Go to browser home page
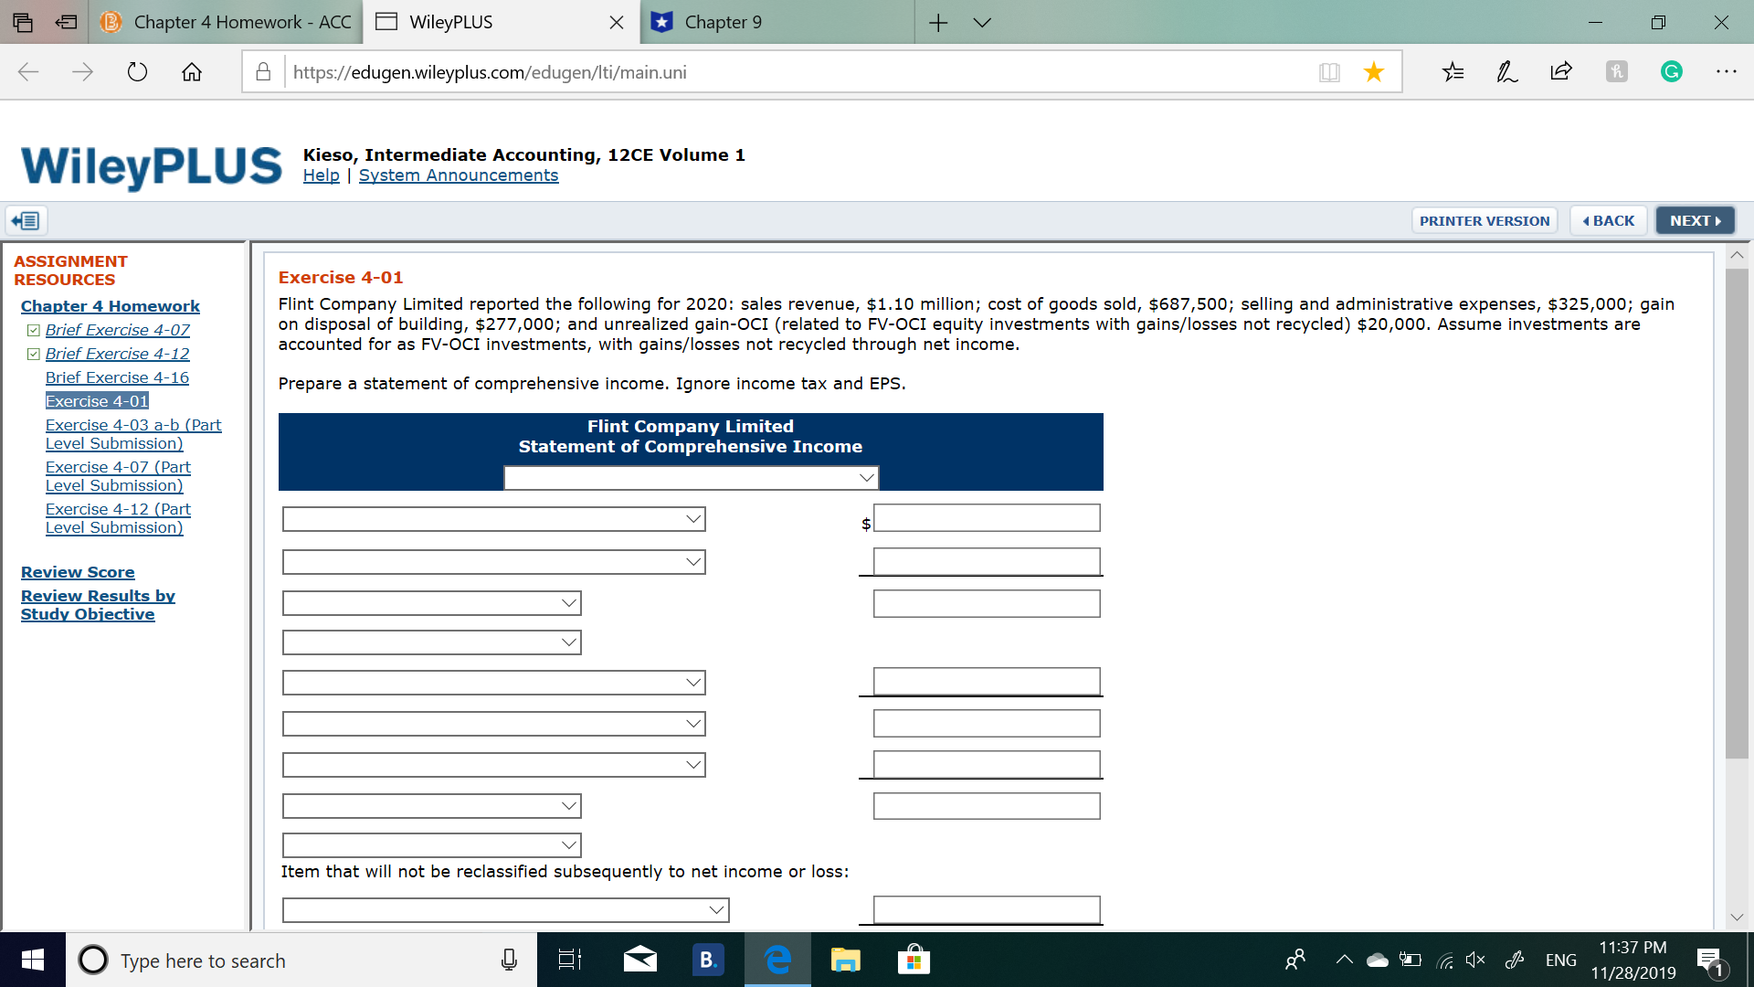This screenshot has height=987, width=1754. [x=192, y=72]
